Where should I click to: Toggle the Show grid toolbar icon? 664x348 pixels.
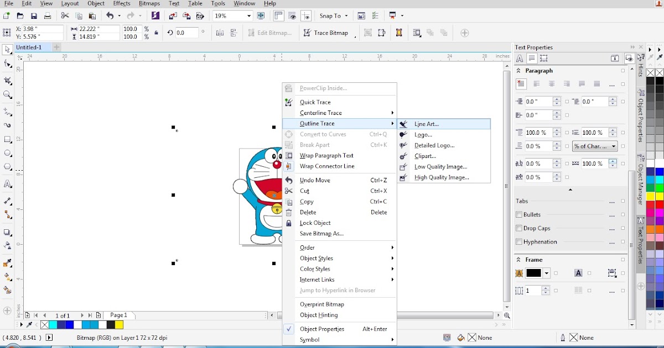pyautogui.click(x=292, y=16)
